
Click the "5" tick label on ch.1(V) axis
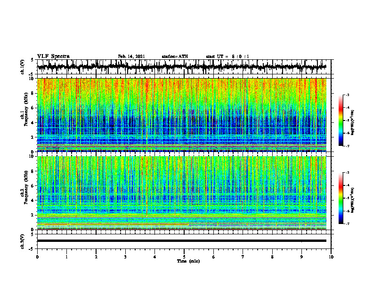point(32,60)
